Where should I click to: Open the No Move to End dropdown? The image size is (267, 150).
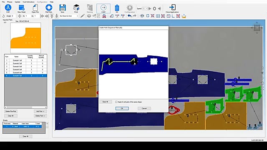pos(69,16)
